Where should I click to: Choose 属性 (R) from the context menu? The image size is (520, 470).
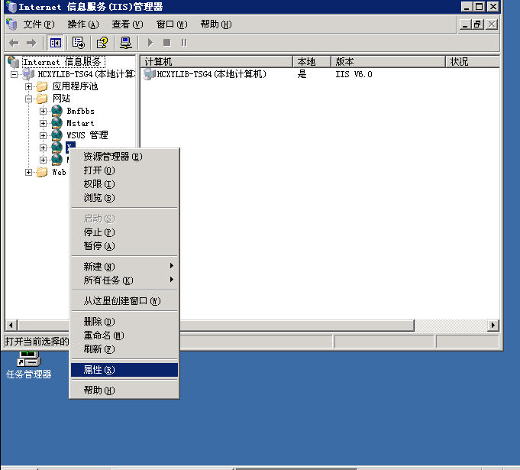[x=99, y=370]
